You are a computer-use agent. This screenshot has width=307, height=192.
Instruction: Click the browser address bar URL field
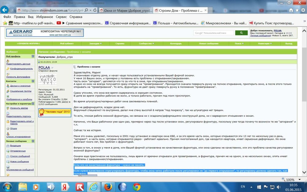(52, 10)
